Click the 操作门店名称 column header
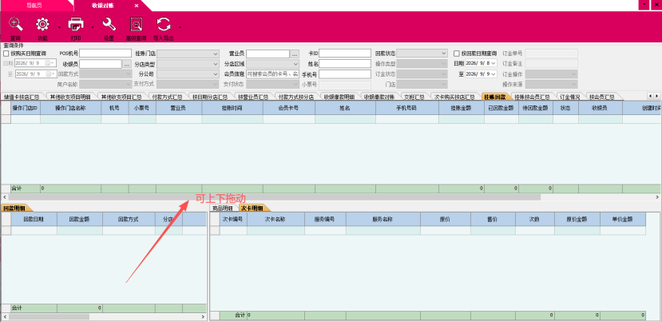The image size is (662, 322). point(70,108)
